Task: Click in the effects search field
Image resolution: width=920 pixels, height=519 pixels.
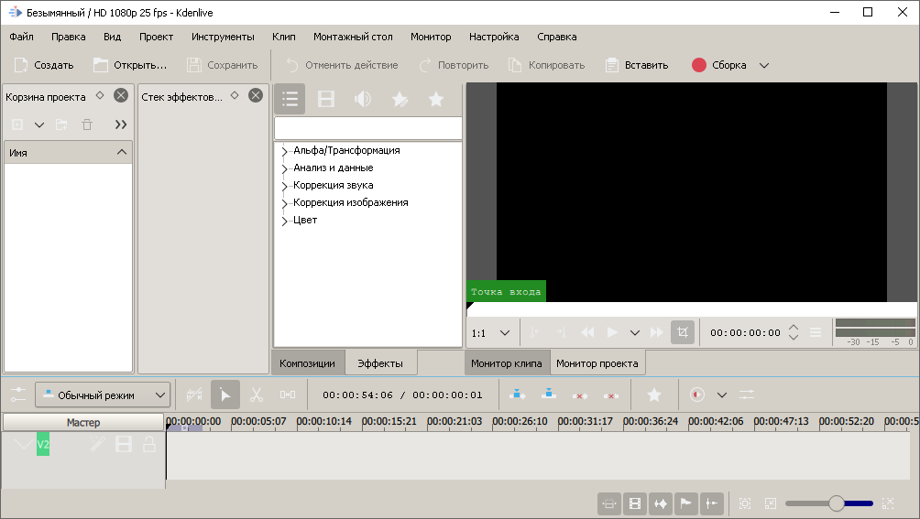Action: (367, 128)
